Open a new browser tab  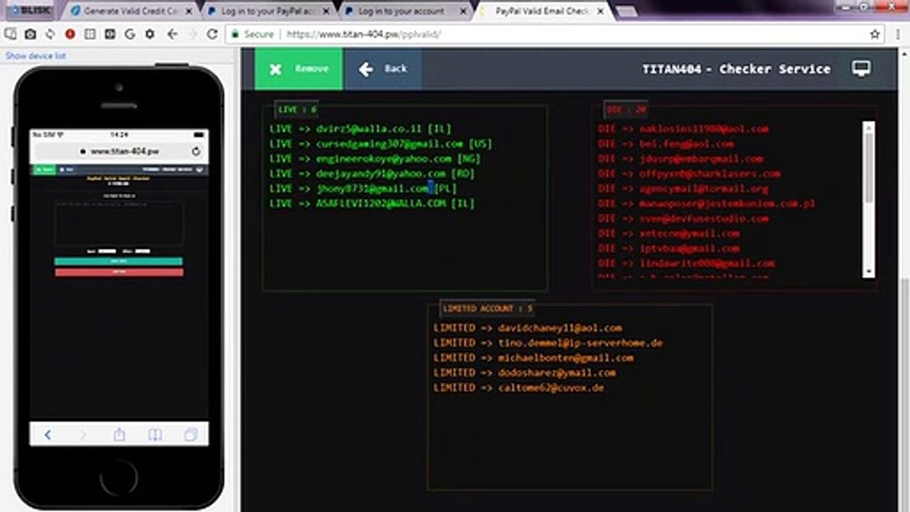point(626,11)
